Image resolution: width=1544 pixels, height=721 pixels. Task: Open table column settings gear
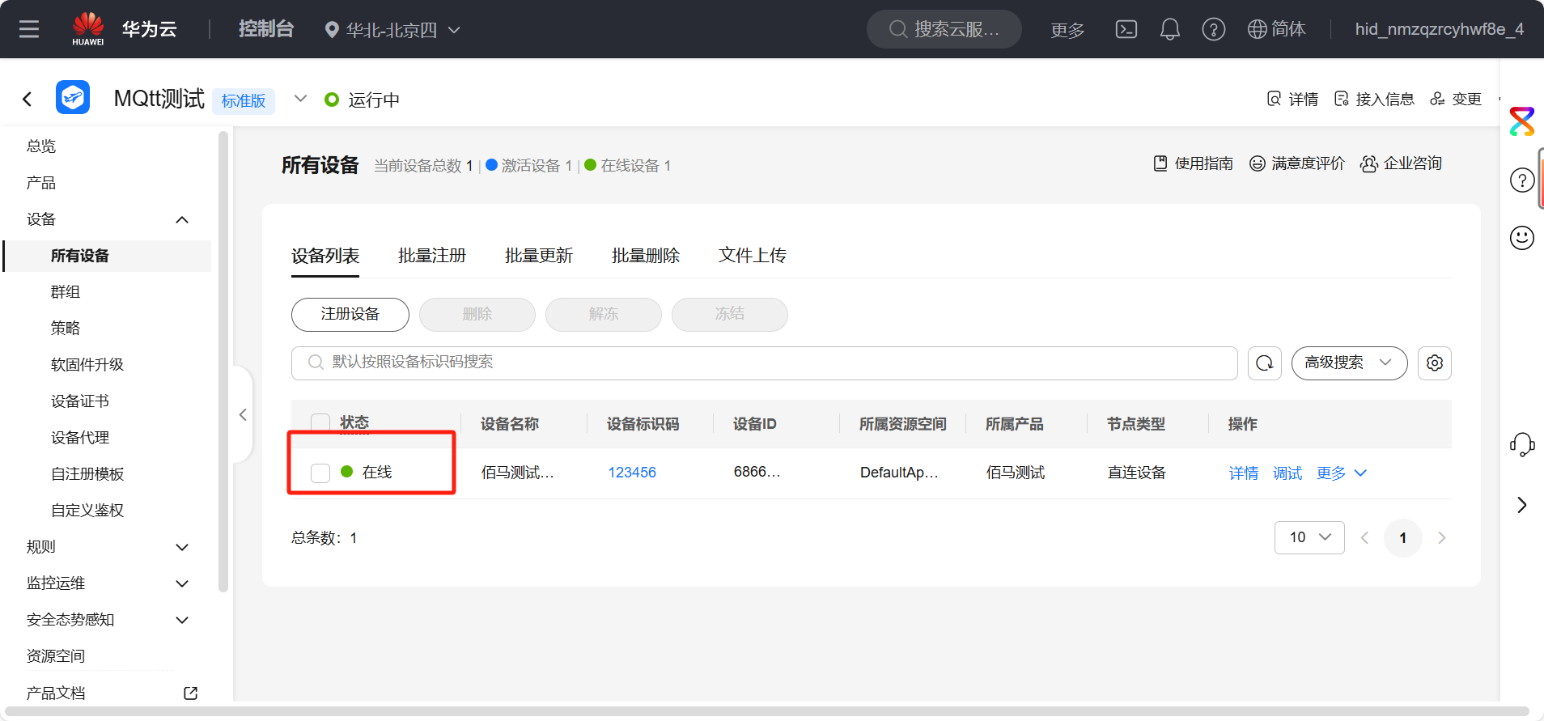[1434, 363]
